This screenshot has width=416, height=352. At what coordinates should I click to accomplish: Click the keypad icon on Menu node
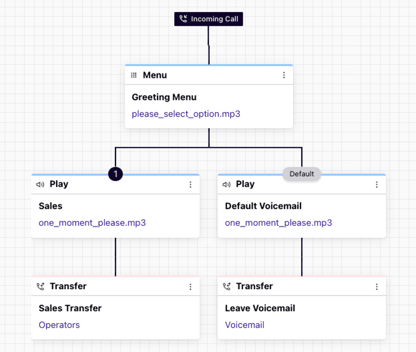click(x=134, y=75)
